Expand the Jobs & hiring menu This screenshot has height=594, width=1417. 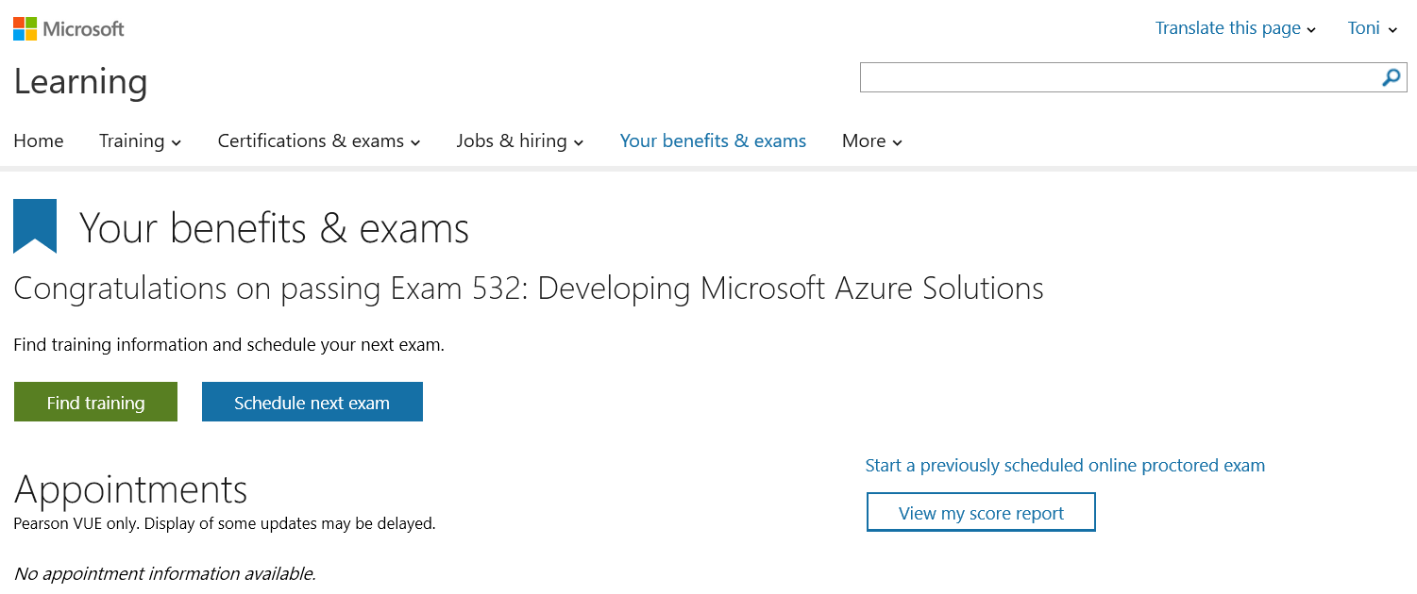[519, 141]
